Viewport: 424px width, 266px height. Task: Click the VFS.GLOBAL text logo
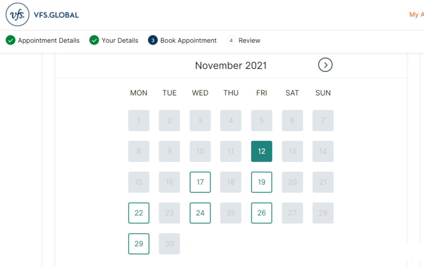pos(56,15)
